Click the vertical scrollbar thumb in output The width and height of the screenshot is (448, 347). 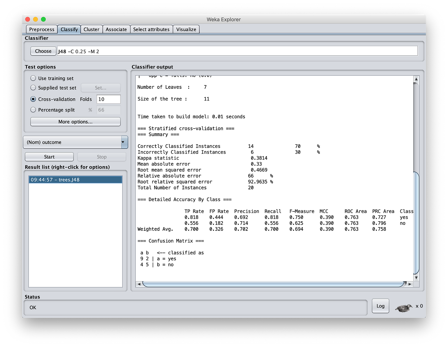pyautogui.click(x=416, y=223)
